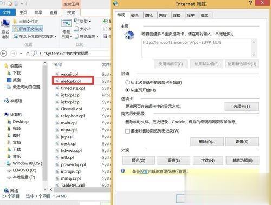Select All subfolders search option
Image resolution: width=271 pixels, height=205 pixels.
pos(28,29)
